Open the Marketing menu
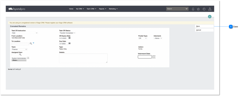240x96 pixels. coord(113,9)
